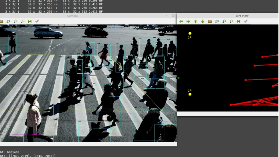Zoom in on the Bird view image
Screen dimensions: 279x157
[224, 21]
